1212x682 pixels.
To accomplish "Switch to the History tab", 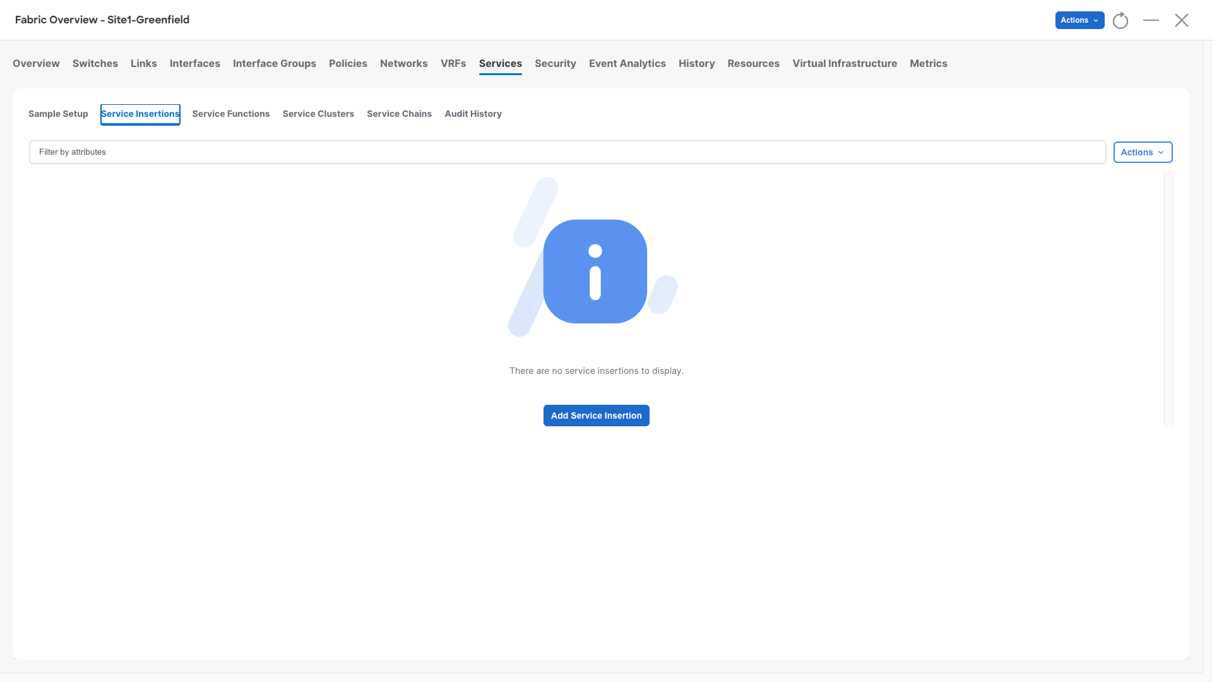I will (697, 63).
